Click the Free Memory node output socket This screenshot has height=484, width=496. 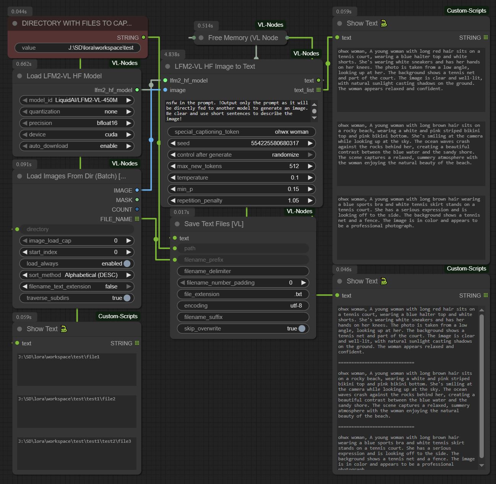coord(287,38)
